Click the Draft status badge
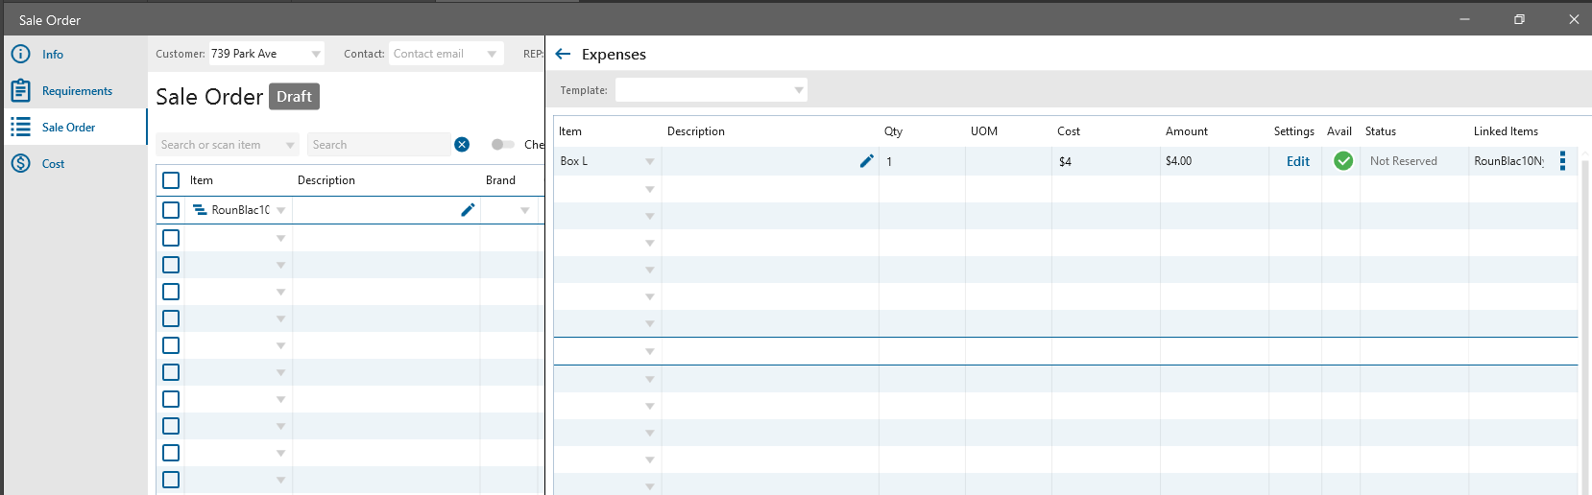Screen dimensions: 1592x495 (294, 97)
